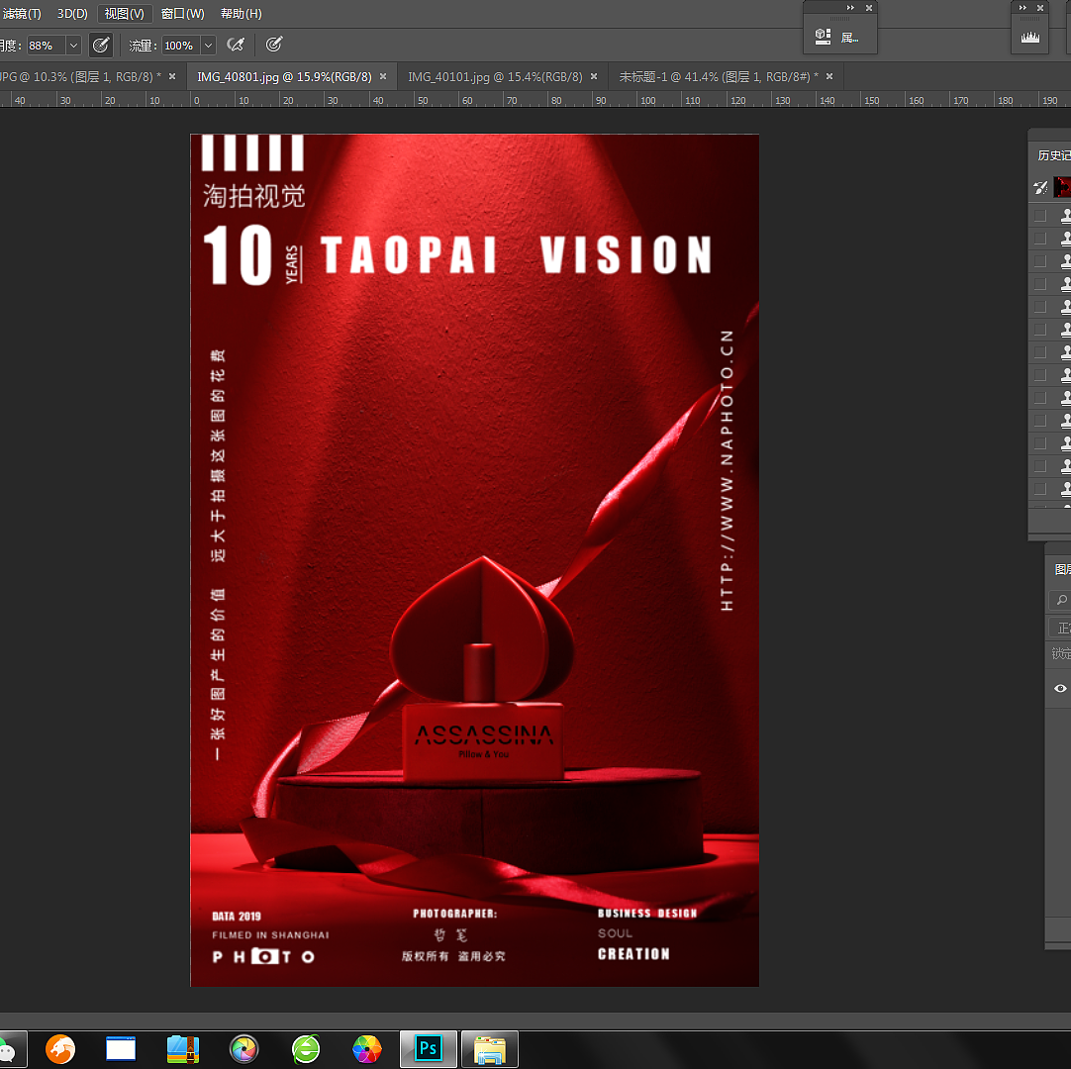Tick the topmost history state source checkbox
Viewport: 1071px width, 1069px height.
pos(1040,216)
